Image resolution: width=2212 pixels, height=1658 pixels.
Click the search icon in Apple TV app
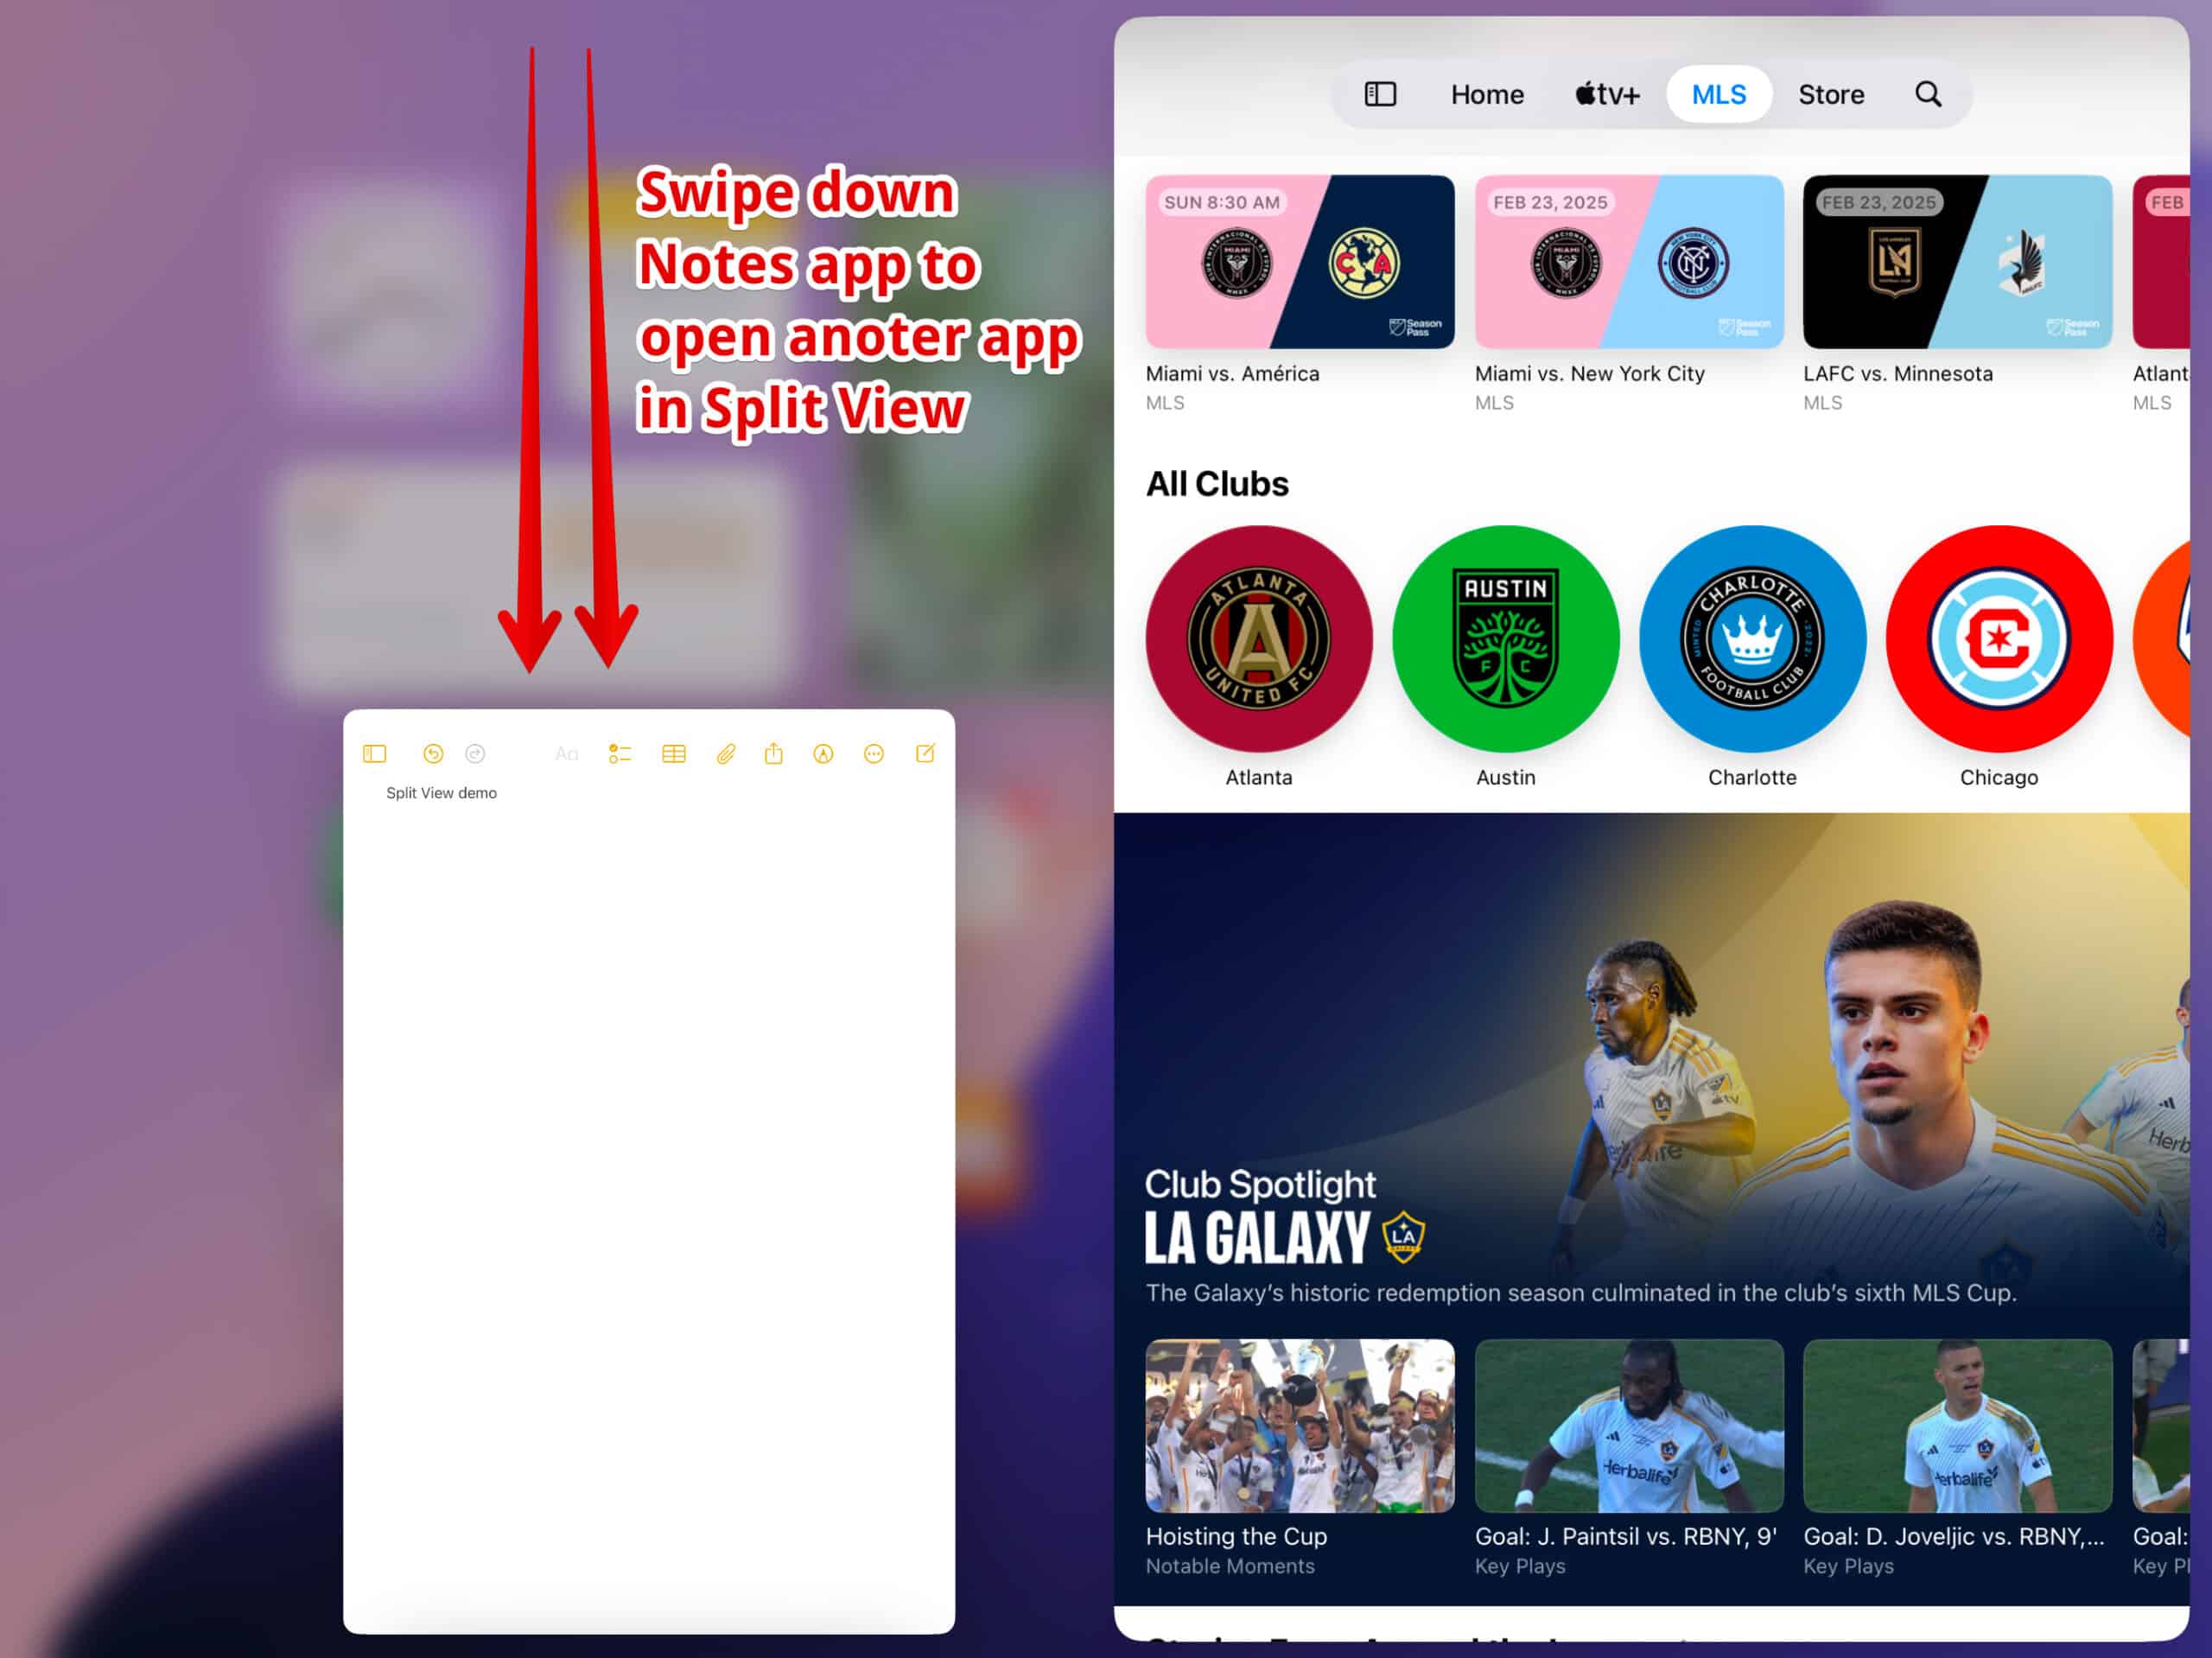1928,96
